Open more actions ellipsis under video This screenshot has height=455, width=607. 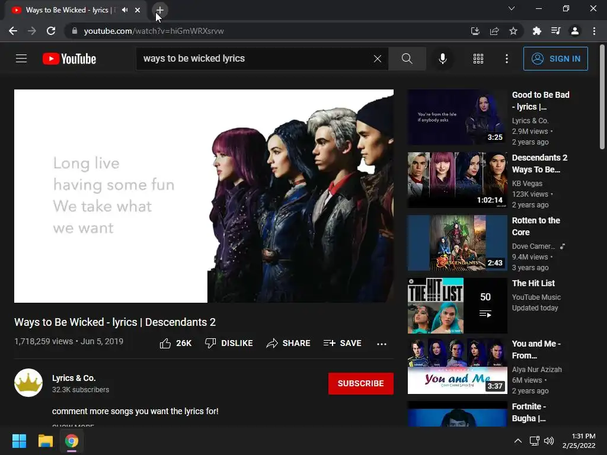click(x=381, y=344)
